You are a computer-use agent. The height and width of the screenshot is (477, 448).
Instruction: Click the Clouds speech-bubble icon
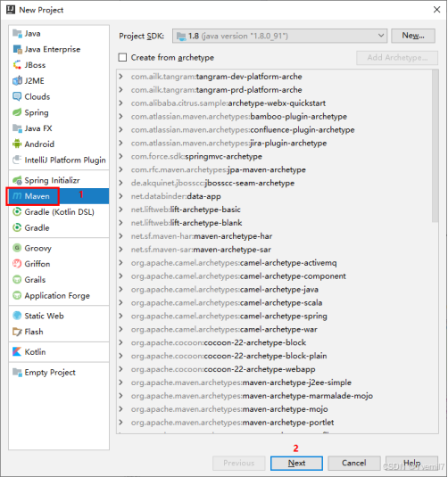[x=17, y=96]
